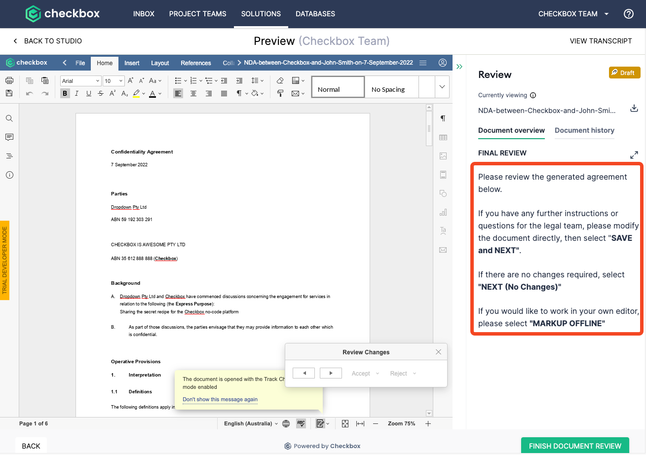The image size is (646, 455).
Task: Open chart settings in the right sidebar
Action: [x=443, y=212]
